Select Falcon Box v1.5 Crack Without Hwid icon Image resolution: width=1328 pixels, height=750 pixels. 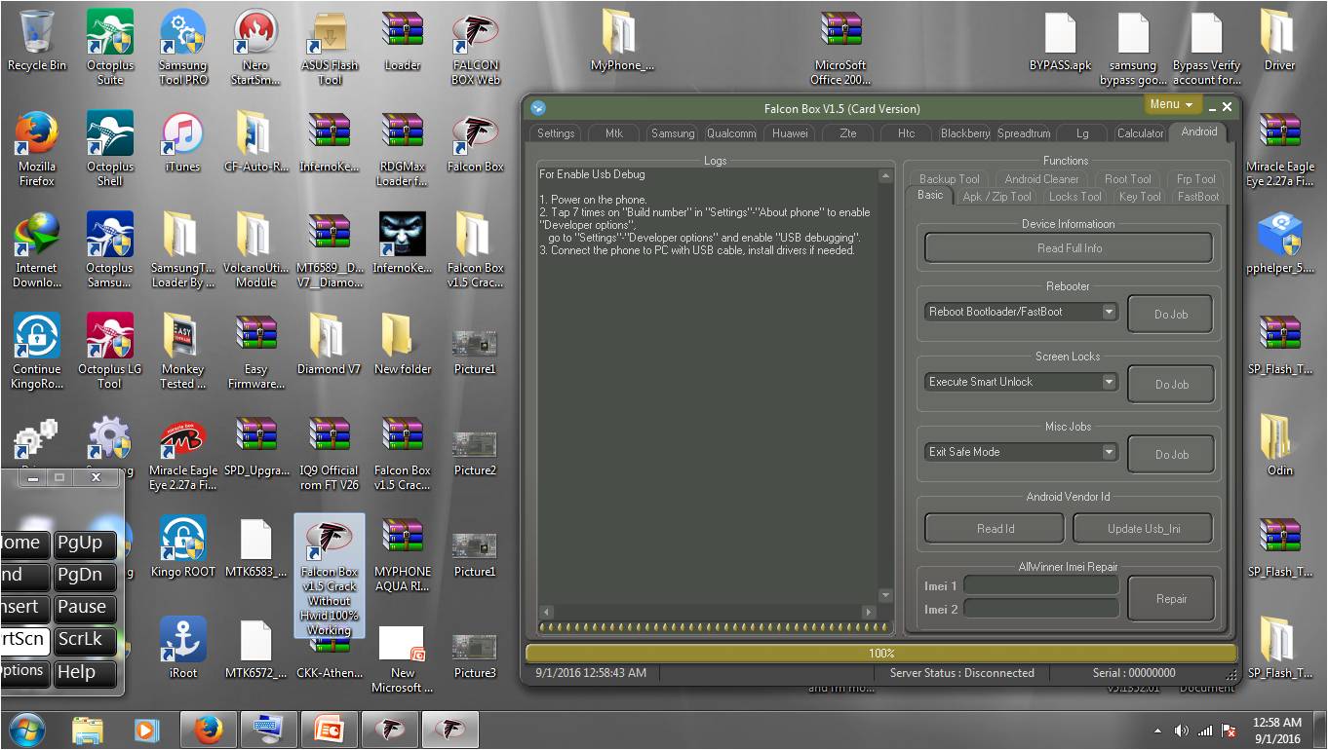click(330, 577)
